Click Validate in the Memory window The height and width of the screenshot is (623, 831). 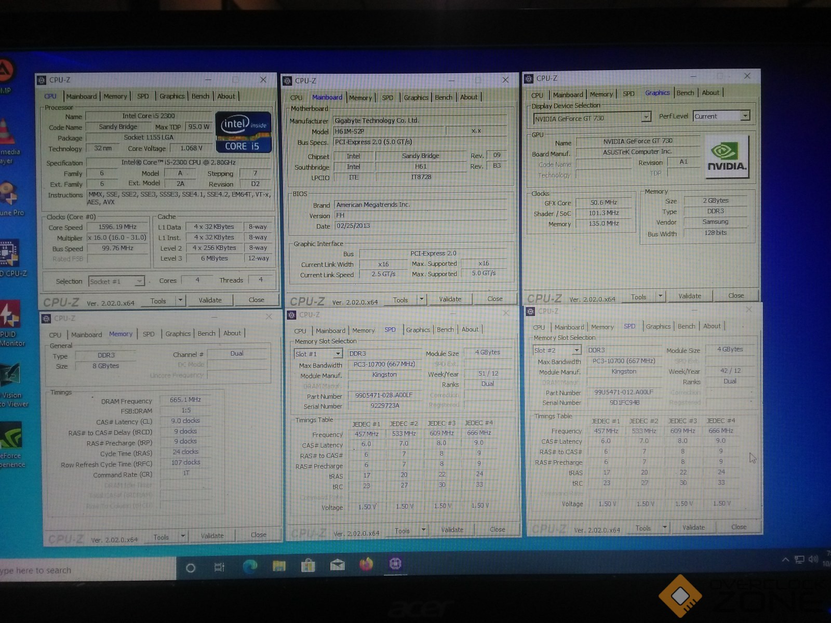(212, 535)
